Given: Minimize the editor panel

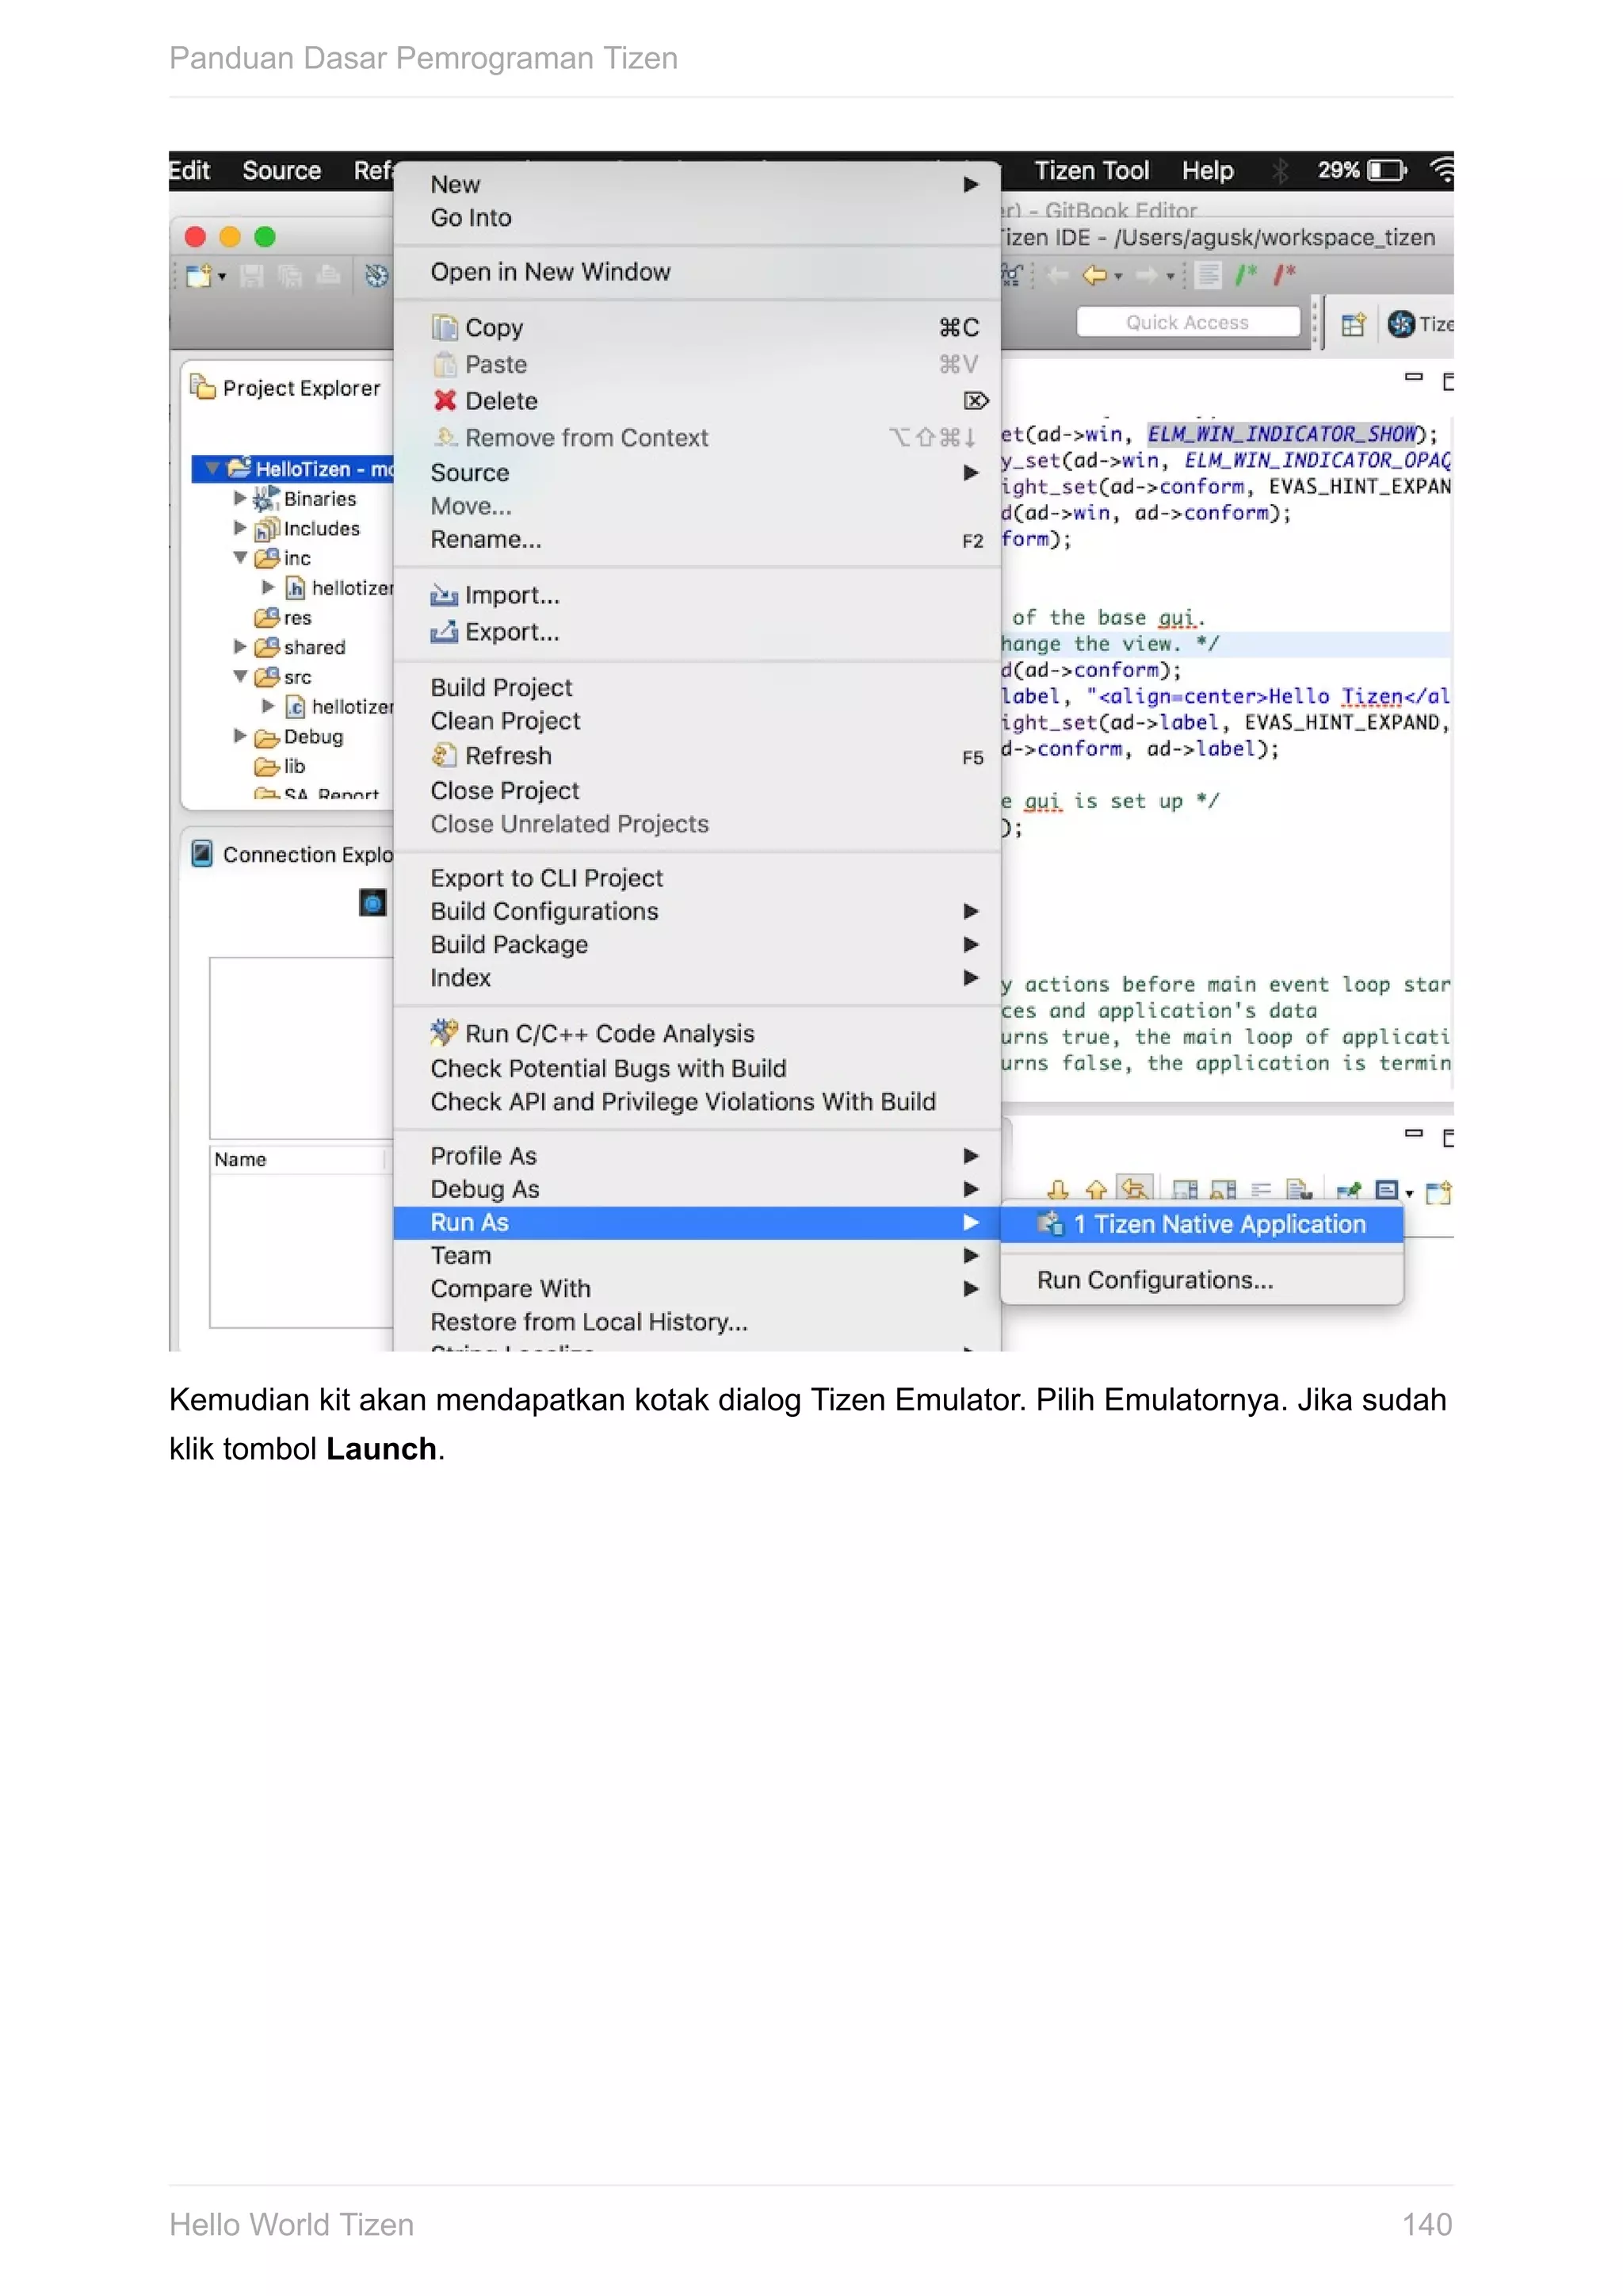Looking at the screenshot, I should coord(1413,378).
